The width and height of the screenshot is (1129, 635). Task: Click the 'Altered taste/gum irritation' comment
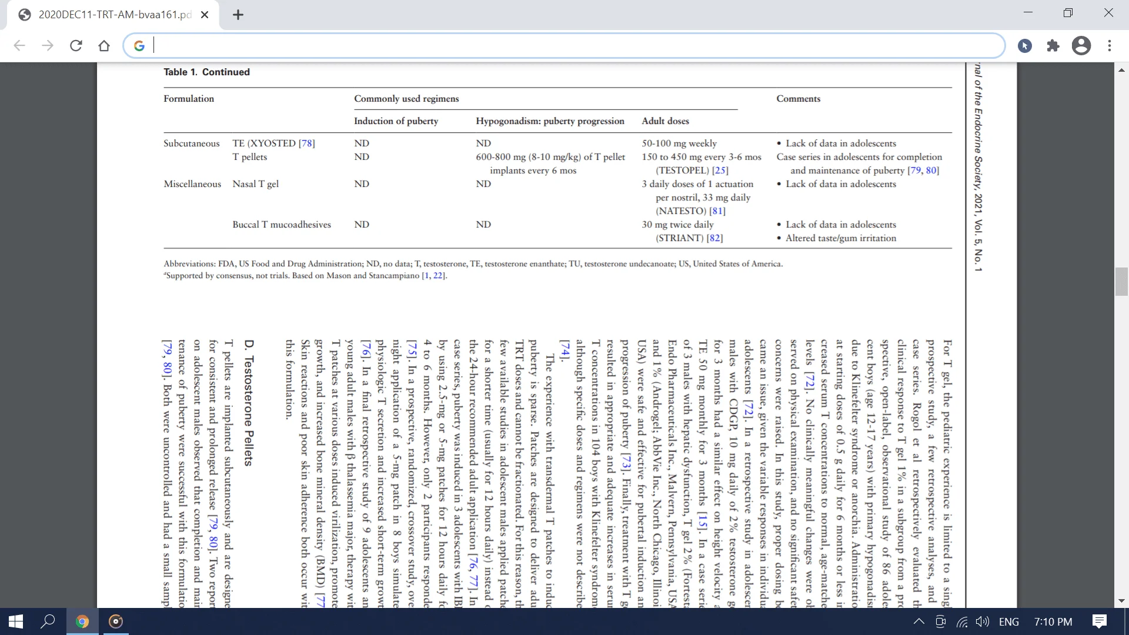pyautogui.click(x=841, y=238)
